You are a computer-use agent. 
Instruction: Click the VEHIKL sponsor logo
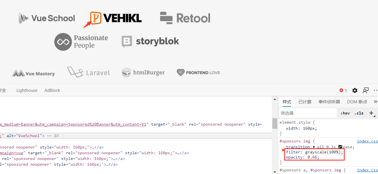(116, 18)
